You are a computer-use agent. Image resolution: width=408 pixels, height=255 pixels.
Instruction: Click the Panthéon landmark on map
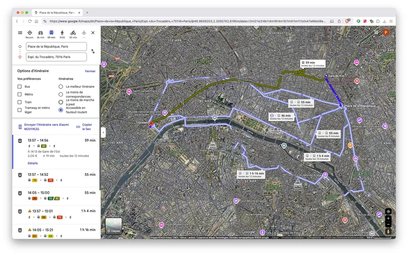coord(298,184)
